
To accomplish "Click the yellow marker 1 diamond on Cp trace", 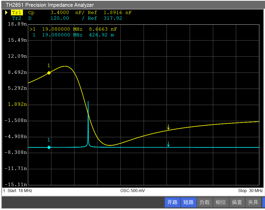I will (x=49, y=73).
